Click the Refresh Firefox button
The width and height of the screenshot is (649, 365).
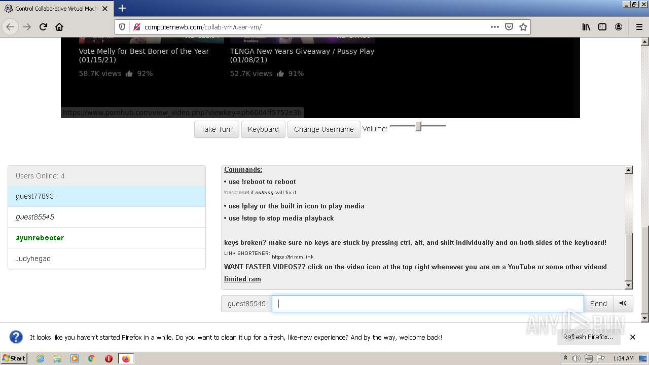[x=588, y=337]
